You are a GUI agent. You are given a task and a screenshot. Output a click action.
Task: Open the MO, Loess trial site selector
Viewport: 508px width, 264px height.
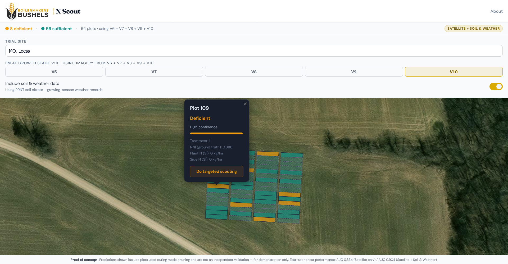tap(254, 51)
